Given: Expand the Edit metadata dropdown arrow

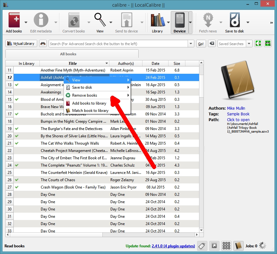Looking at the screenshot, I should pos(56,23).
